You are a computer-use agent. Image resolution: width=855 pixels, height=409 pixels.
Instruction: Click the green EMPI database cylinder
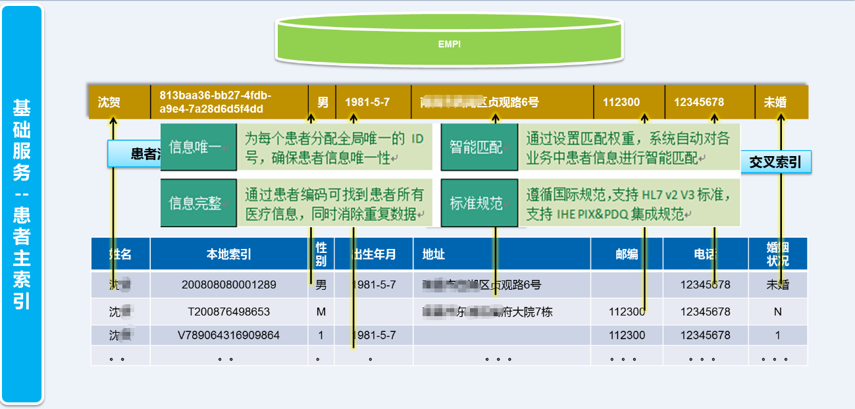click(450, 44)
